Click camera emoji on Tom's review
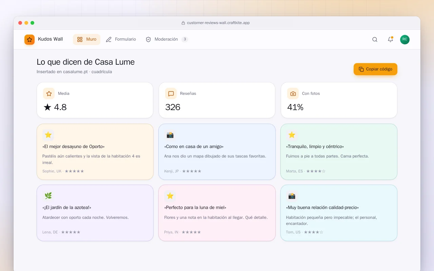The height and width of the screenshot is (271, 434). 292,196
